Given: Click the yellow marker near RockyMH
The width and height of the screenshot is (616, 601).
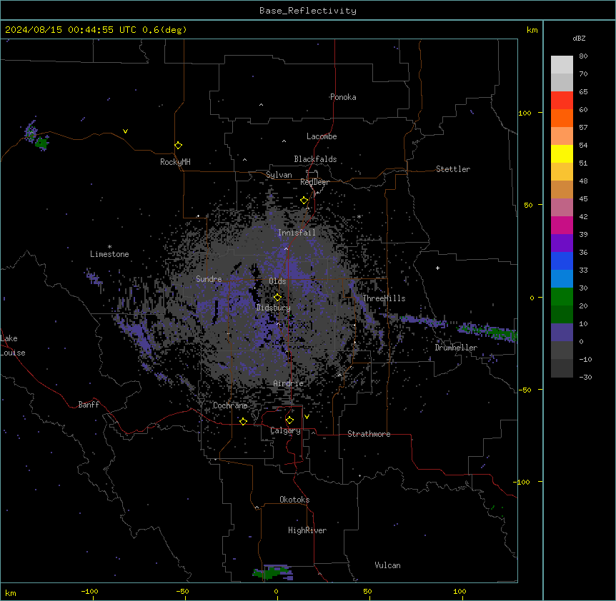Looking at the screenshot, I should pos(178,146).
